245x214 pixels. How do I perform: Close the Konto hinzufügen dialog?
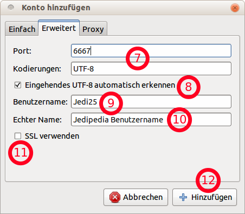pos(235,8)
